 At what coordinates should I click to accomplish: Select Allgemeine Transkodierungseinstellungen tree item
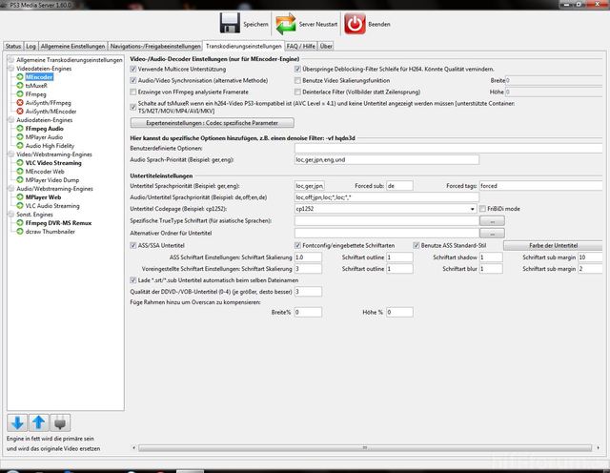click(x=70, y=60)
